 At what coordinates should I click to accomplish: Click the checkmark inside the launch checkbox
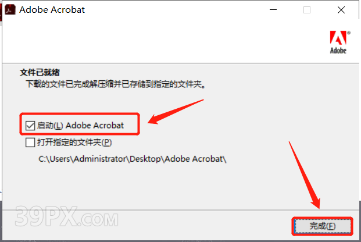pyautogui.click(x=30, y=126)
